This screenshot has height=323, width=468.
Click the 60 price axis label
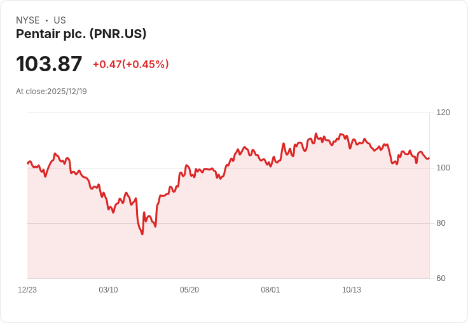click(441, 278)
